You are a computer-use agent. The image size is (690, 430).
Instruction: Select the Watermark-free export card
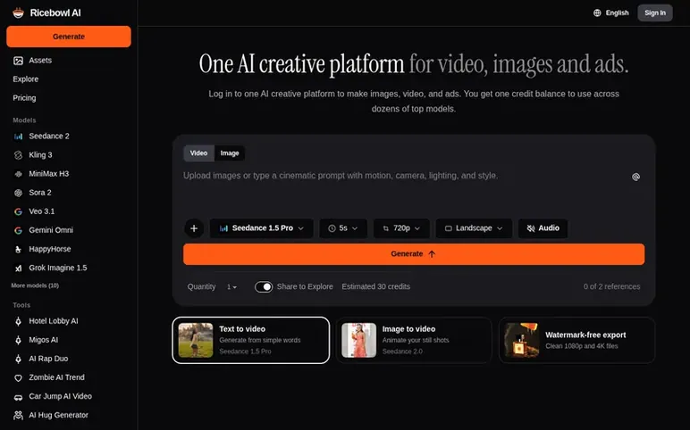tap(576, 341)
